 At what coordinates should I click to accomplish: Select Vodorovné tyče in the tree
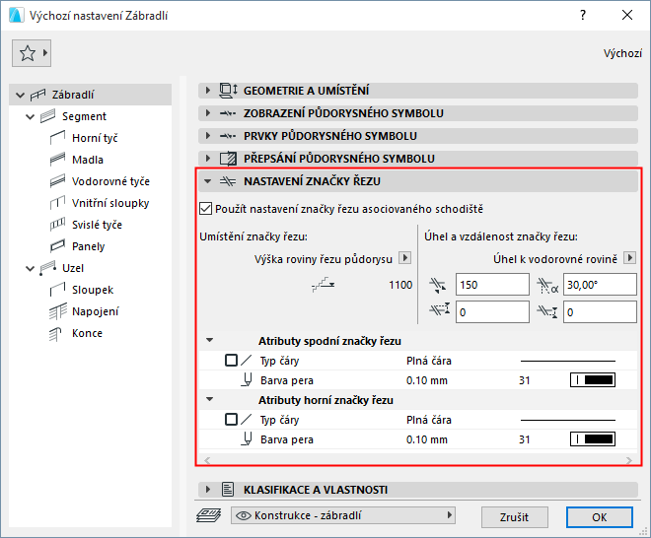point(110,181)
